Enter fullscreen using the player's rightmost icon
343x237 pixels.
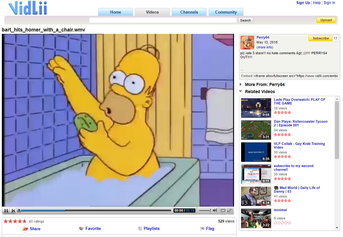230,210
